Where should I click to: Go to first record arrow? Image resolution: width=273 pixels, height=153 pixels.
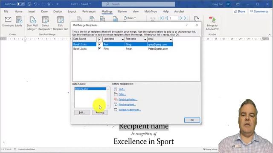(162, 18)
